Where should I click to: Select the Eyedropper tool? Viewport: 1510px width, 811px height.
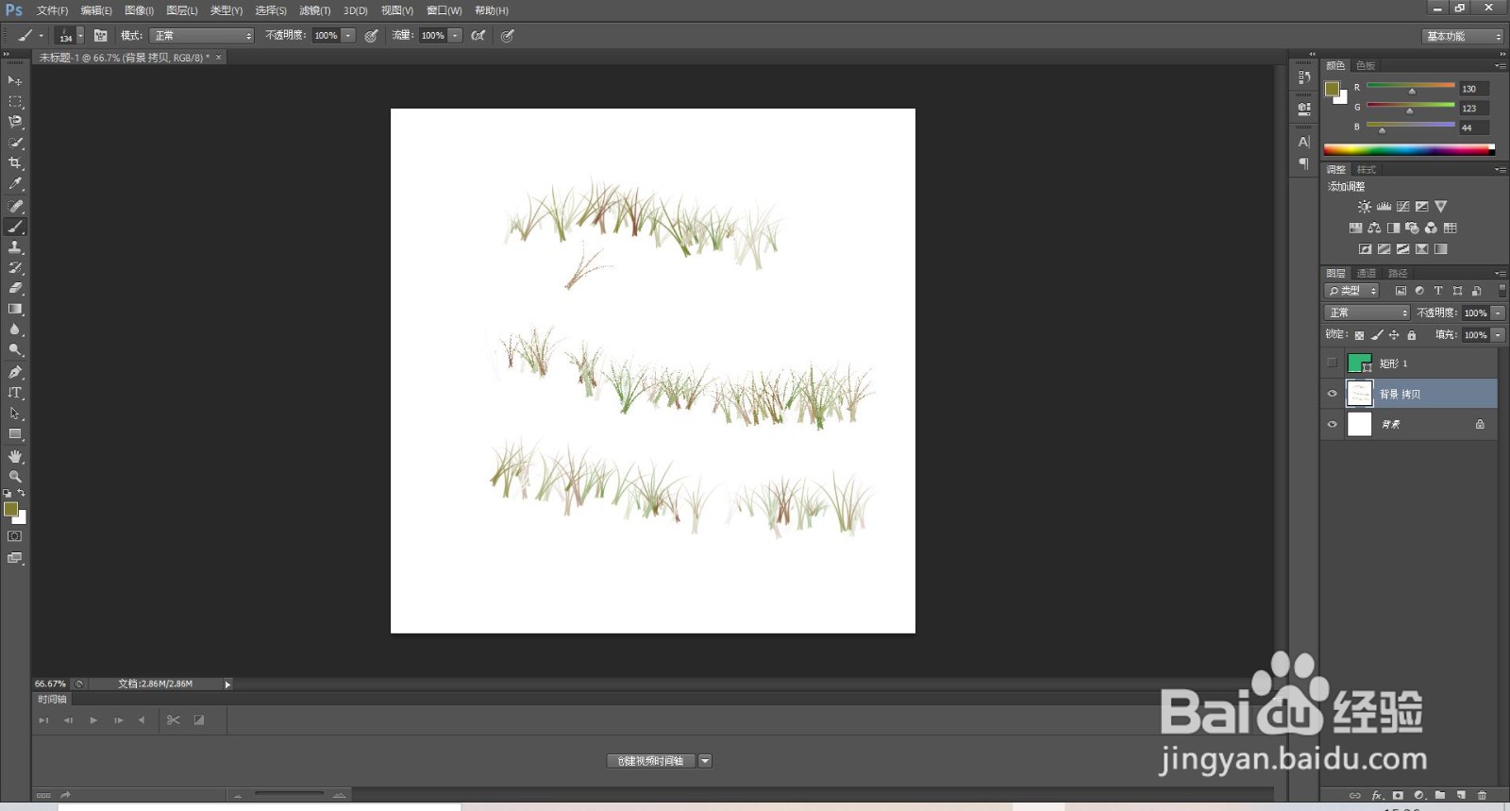point(15,185)
